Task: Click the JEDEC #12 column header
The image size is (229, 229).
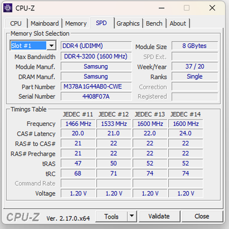Action: (113, 114)
